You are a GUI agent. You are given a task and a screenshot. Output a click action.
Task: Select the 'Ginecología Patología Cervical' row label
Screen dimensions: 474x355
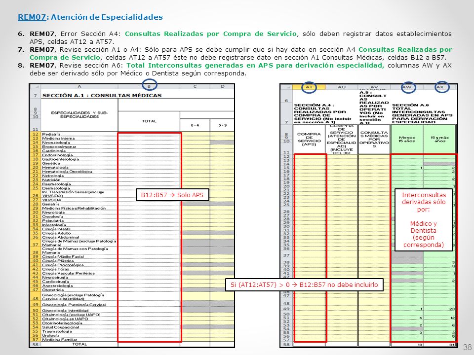(74, 305)
